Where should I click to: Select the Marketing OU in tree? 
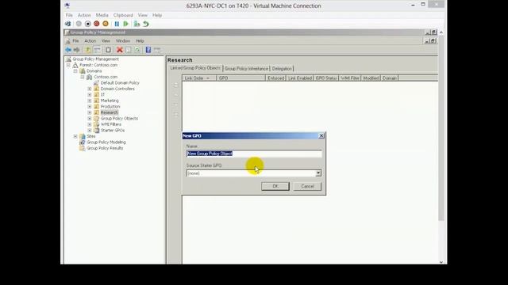pyautogui.click(x=110, y=101)
